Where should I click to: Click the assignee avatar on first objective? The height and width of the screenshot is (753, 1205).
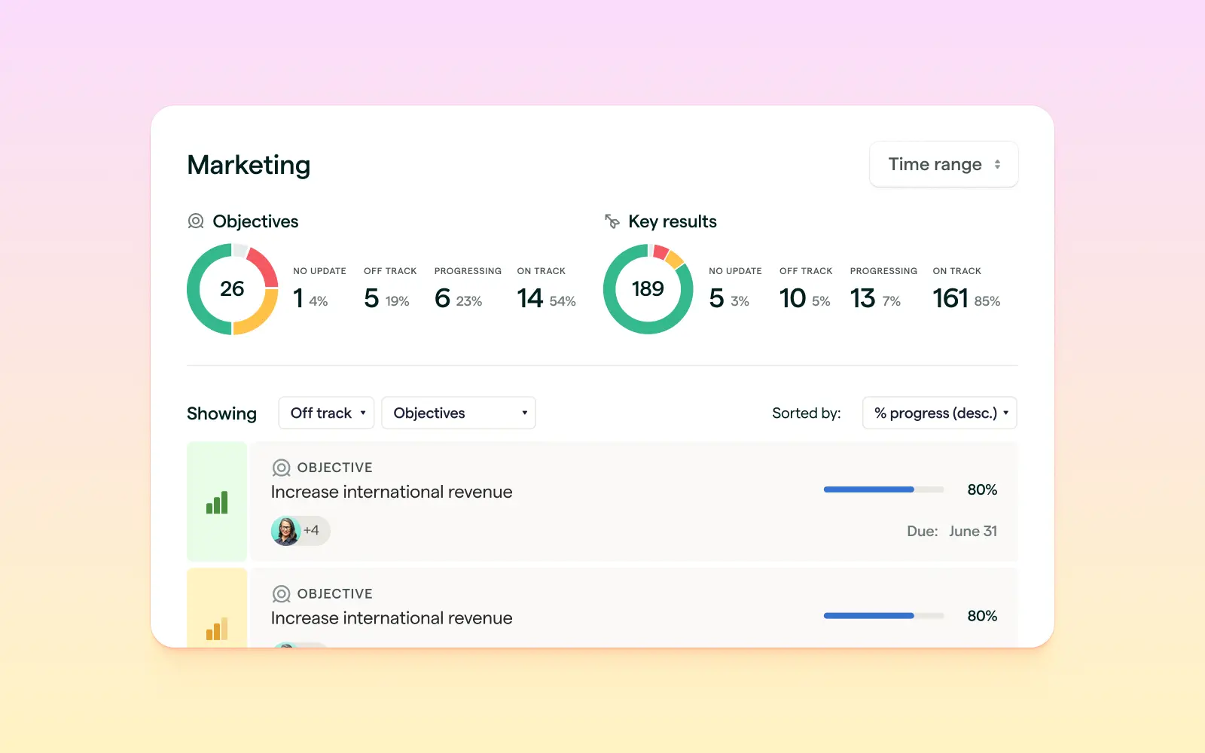286,531
